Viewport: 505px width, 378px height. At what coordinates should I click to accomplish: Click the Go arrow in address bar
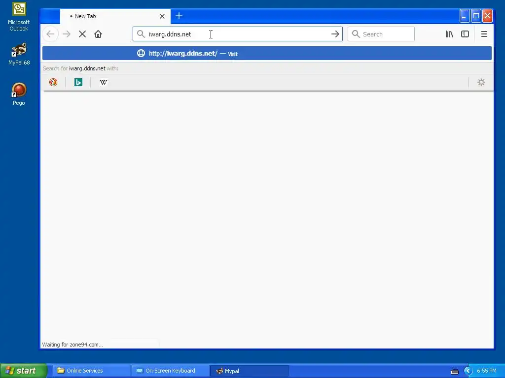click(x=335, y=34)
